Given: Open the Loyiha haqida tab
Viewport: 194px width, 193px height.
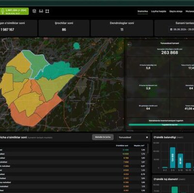Looking at the screenshot, I should pyautogui.click(x=159, y=11).
